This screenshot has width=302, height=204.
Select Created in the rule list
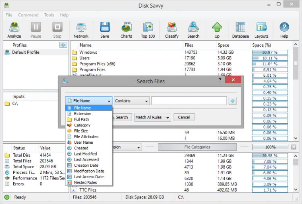point(89,148)
